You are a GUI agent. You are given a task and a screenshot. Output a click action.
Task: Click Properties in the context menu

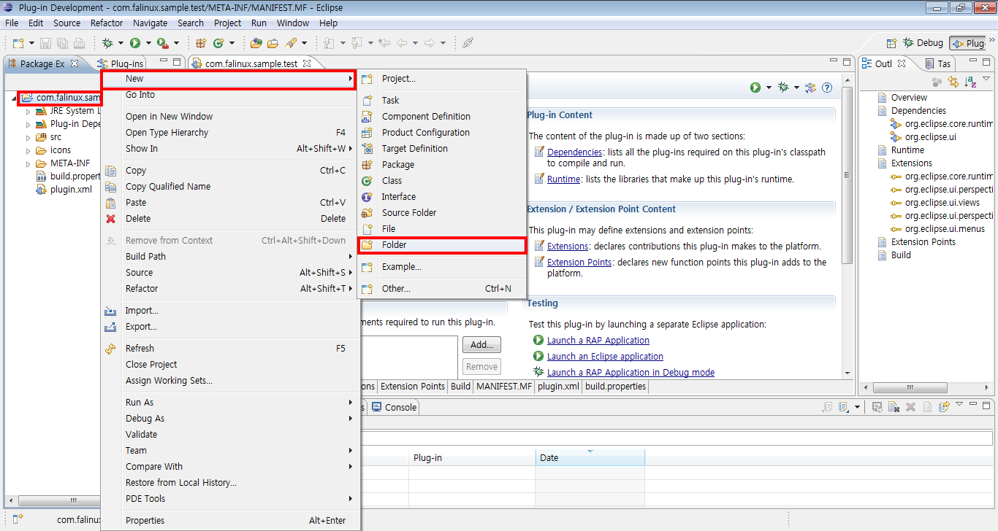pos(230,521)
